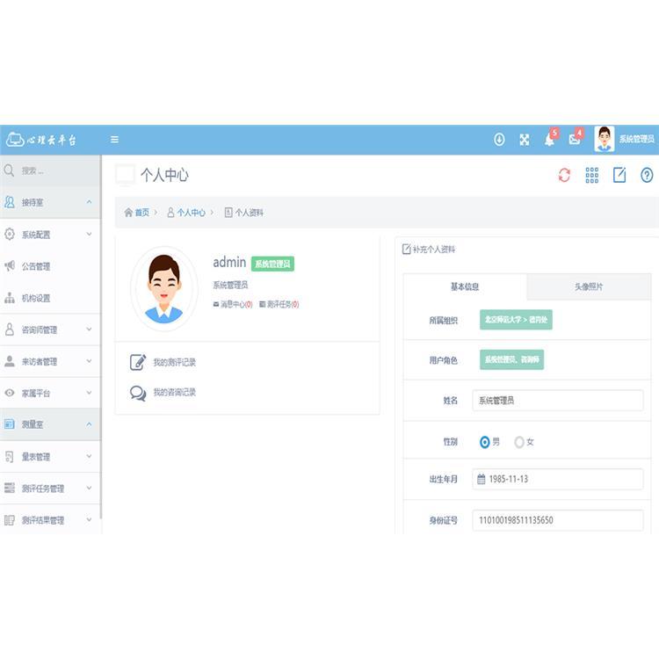This screenshot has height=659, width=659.
Task: Click the hamburger menu toggle icon
Action: [x=114, y=140]
